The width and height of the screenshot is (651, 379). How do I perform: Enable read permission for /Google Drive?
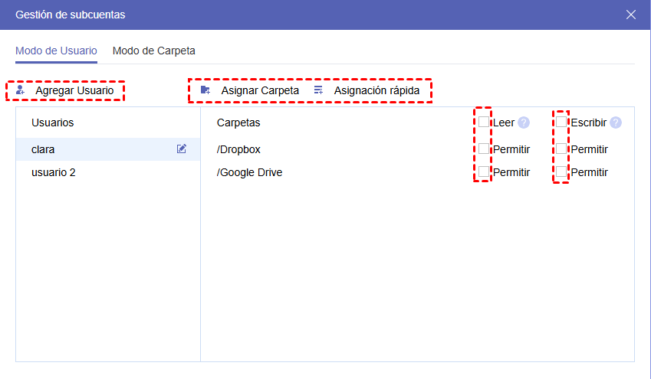(x=484, y=172)
